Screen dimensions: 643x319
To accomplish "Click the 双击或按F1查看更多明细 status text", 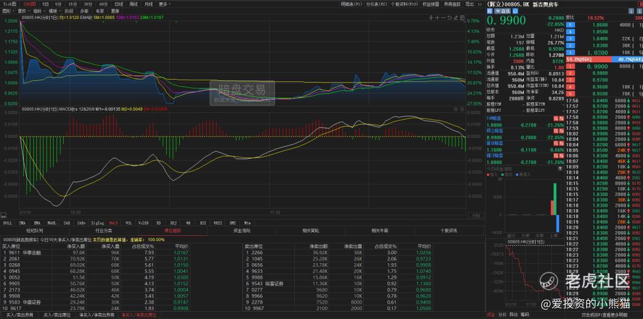I will (x=605, y=315).
